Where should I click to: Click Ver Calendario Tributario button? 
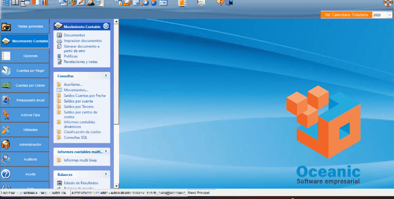[346, 15]
